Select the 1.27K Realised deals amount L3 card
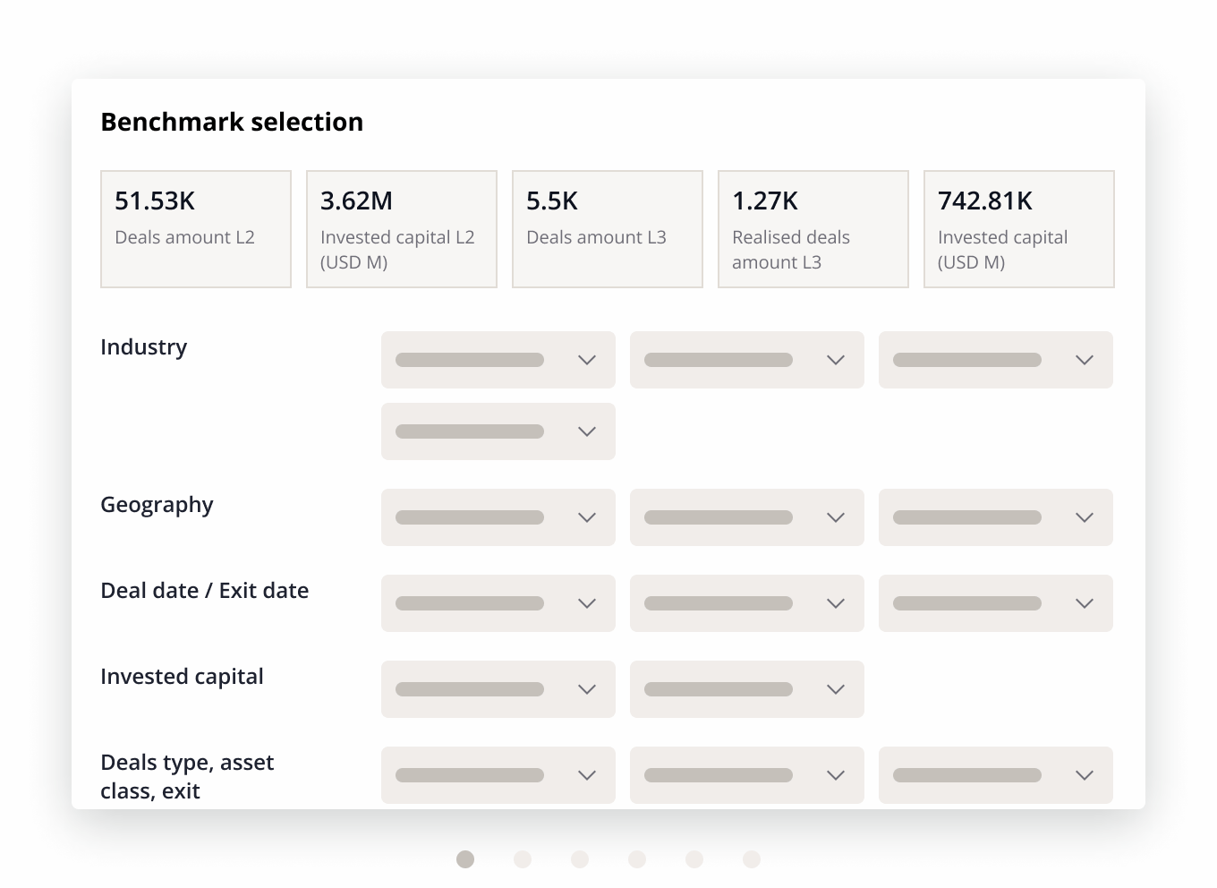 pyautogui.click(x=813, y=228)
